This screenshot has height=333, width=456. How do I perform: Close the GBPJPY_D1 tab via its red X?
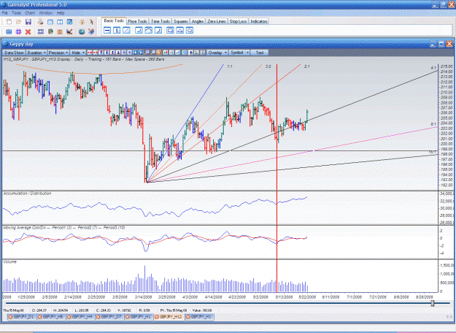pos(10,317)
